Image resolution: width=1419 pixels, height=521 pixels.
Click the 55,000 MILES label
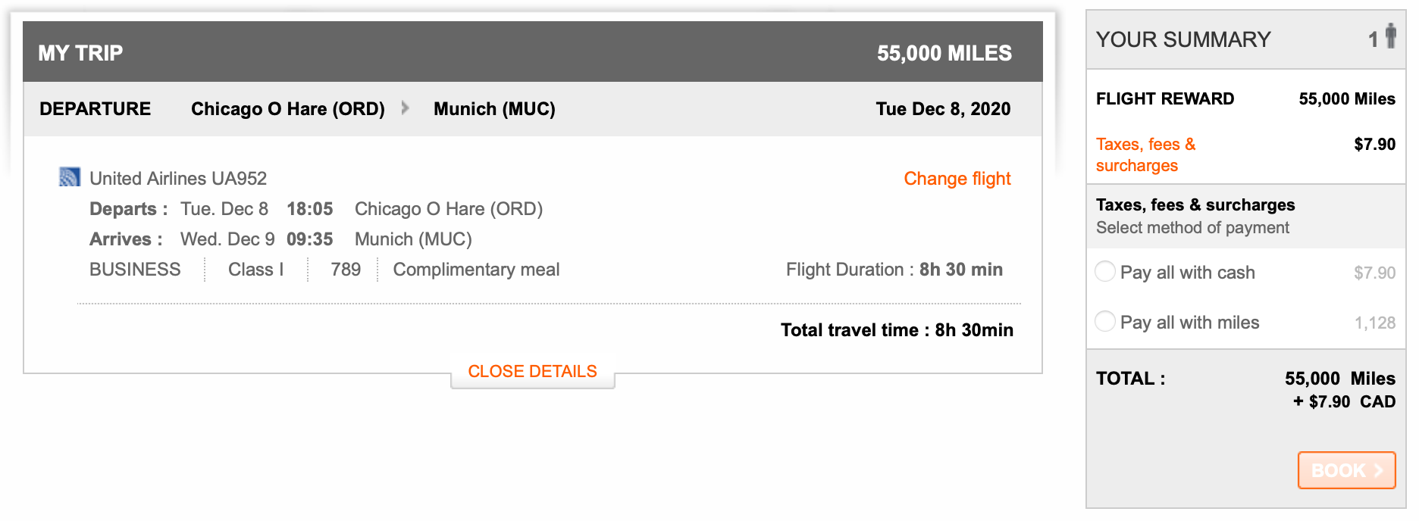click(944, 52)
